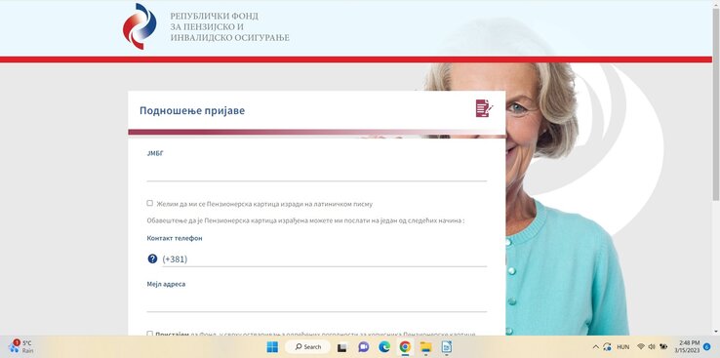Click the РЕПУБЛИЧКИ ФОНД header title text

[x=229, y=26]
